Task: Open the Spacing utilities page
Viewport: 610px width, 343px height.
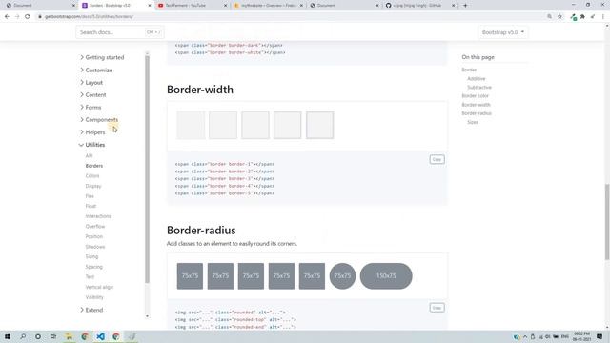Action: point(94,267)
